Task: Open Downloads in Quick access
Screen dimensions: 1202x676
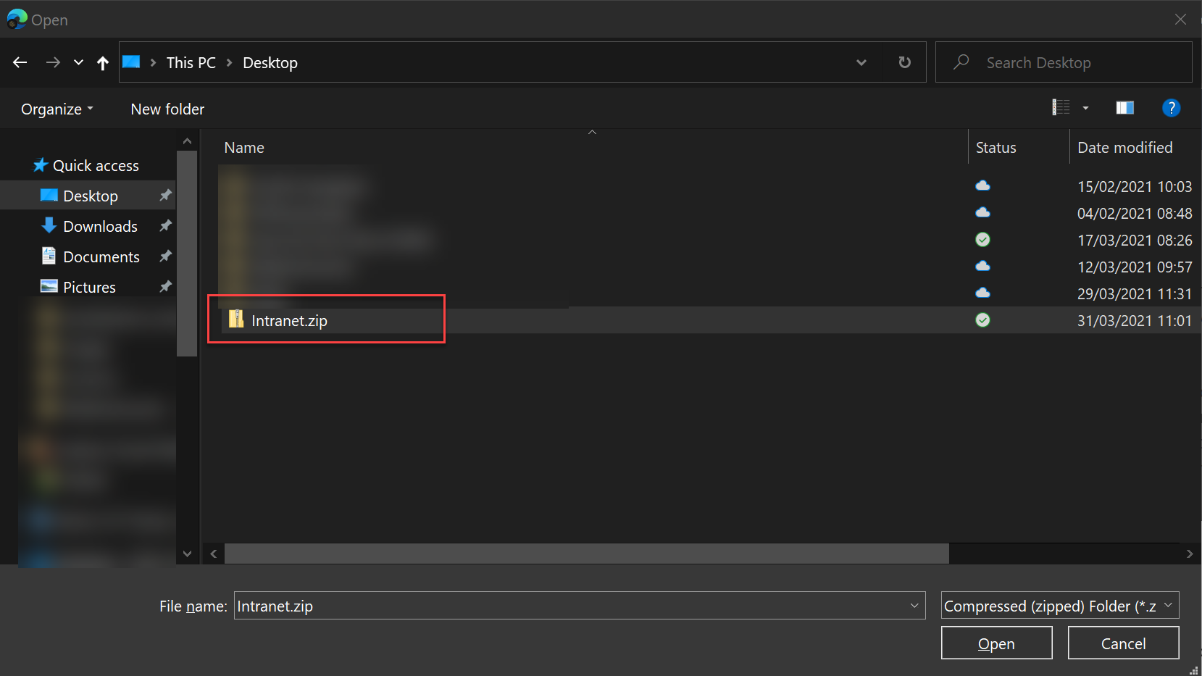Action: 100,226
